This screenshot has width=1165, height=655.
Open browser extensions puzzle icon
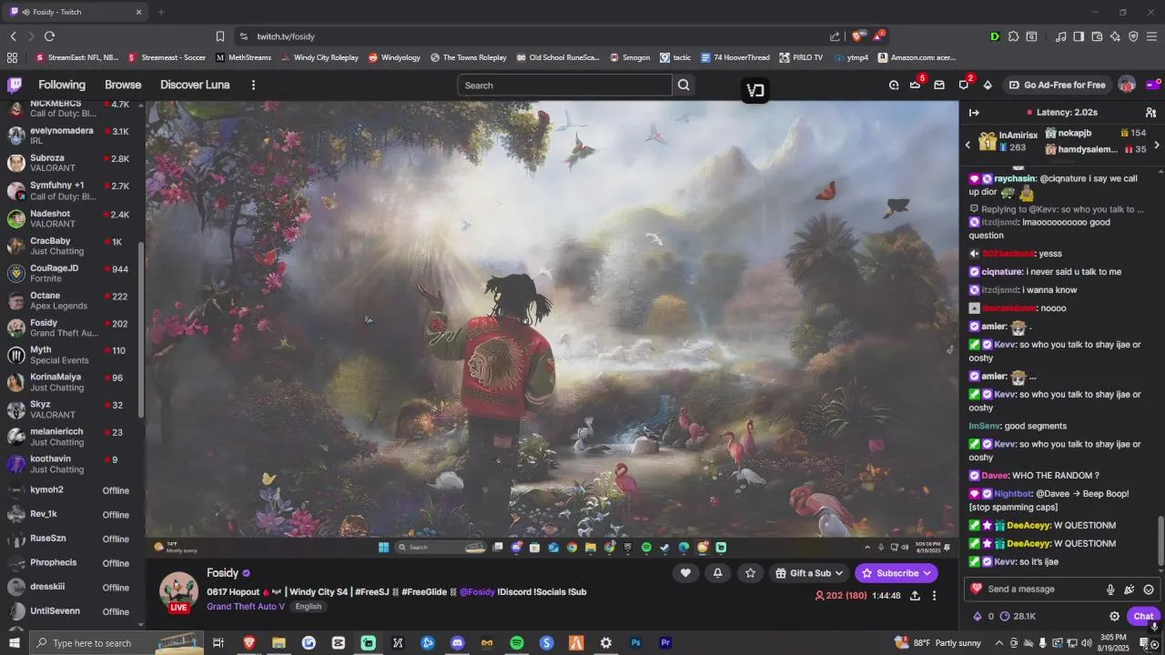coord(1013,36)
